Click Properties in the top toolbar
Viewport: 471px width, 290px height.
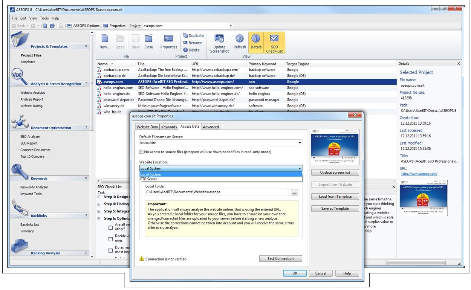click(114, 26)
